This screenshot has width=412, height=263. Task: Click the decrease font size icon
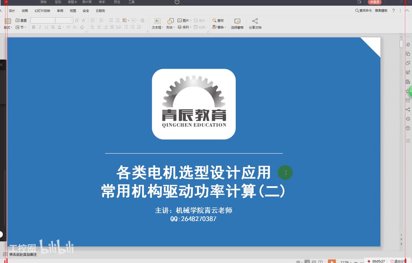[x=83, y=20]
